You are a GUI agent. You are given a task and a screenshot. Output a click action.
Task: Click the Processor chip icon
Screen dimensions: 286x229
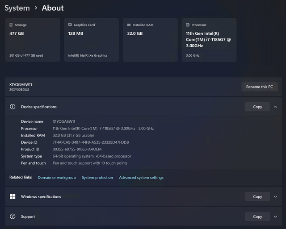point(188,25)
